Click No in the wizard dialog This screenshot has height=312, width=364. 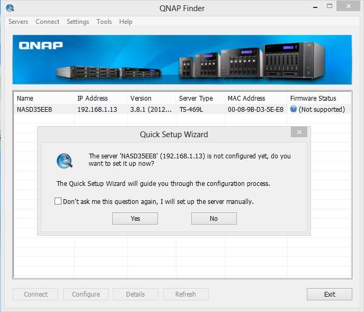coord(214,218)
